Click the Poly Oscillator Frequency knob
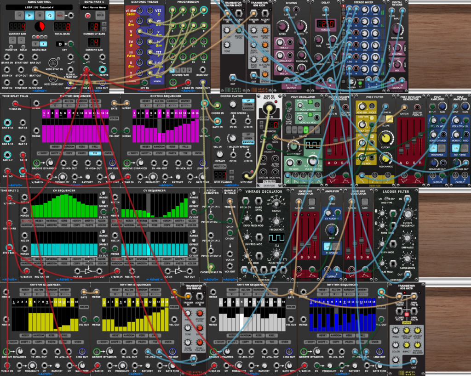The image size is (471, 376). pyautogui.click(x=293, y=146)
